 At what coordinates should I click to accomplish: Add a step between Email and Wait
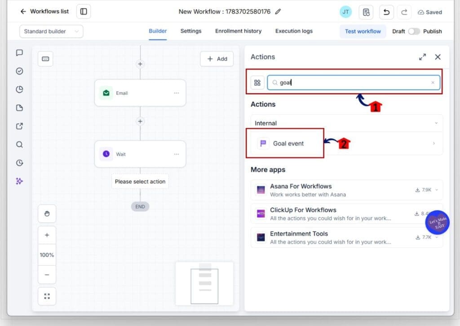click(x=140, y=121)
